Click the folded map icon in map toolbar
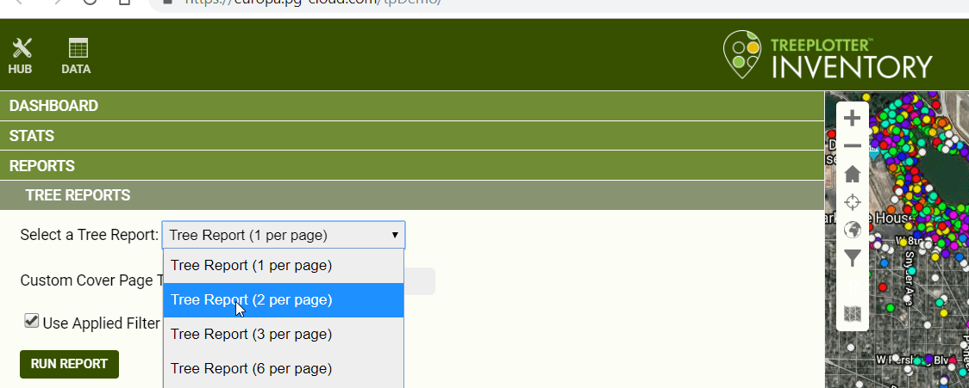This screenshot has height=388, width=969. (x=852, y=314)
